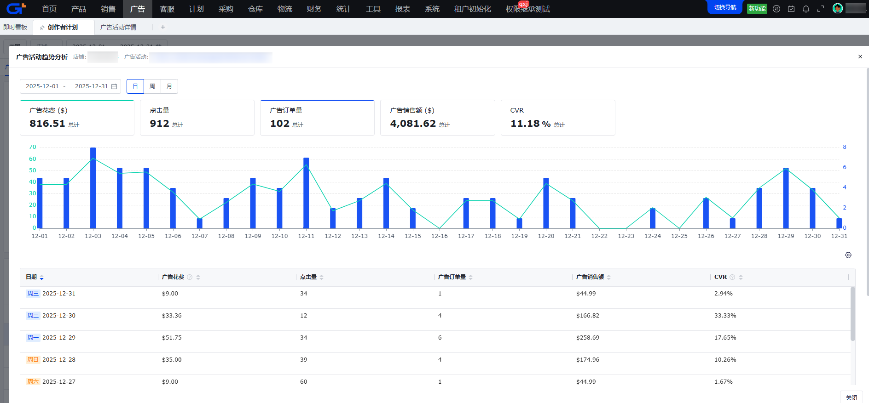
Task: Switch to 广告活动详情 tab
Action: coord(118,27)
